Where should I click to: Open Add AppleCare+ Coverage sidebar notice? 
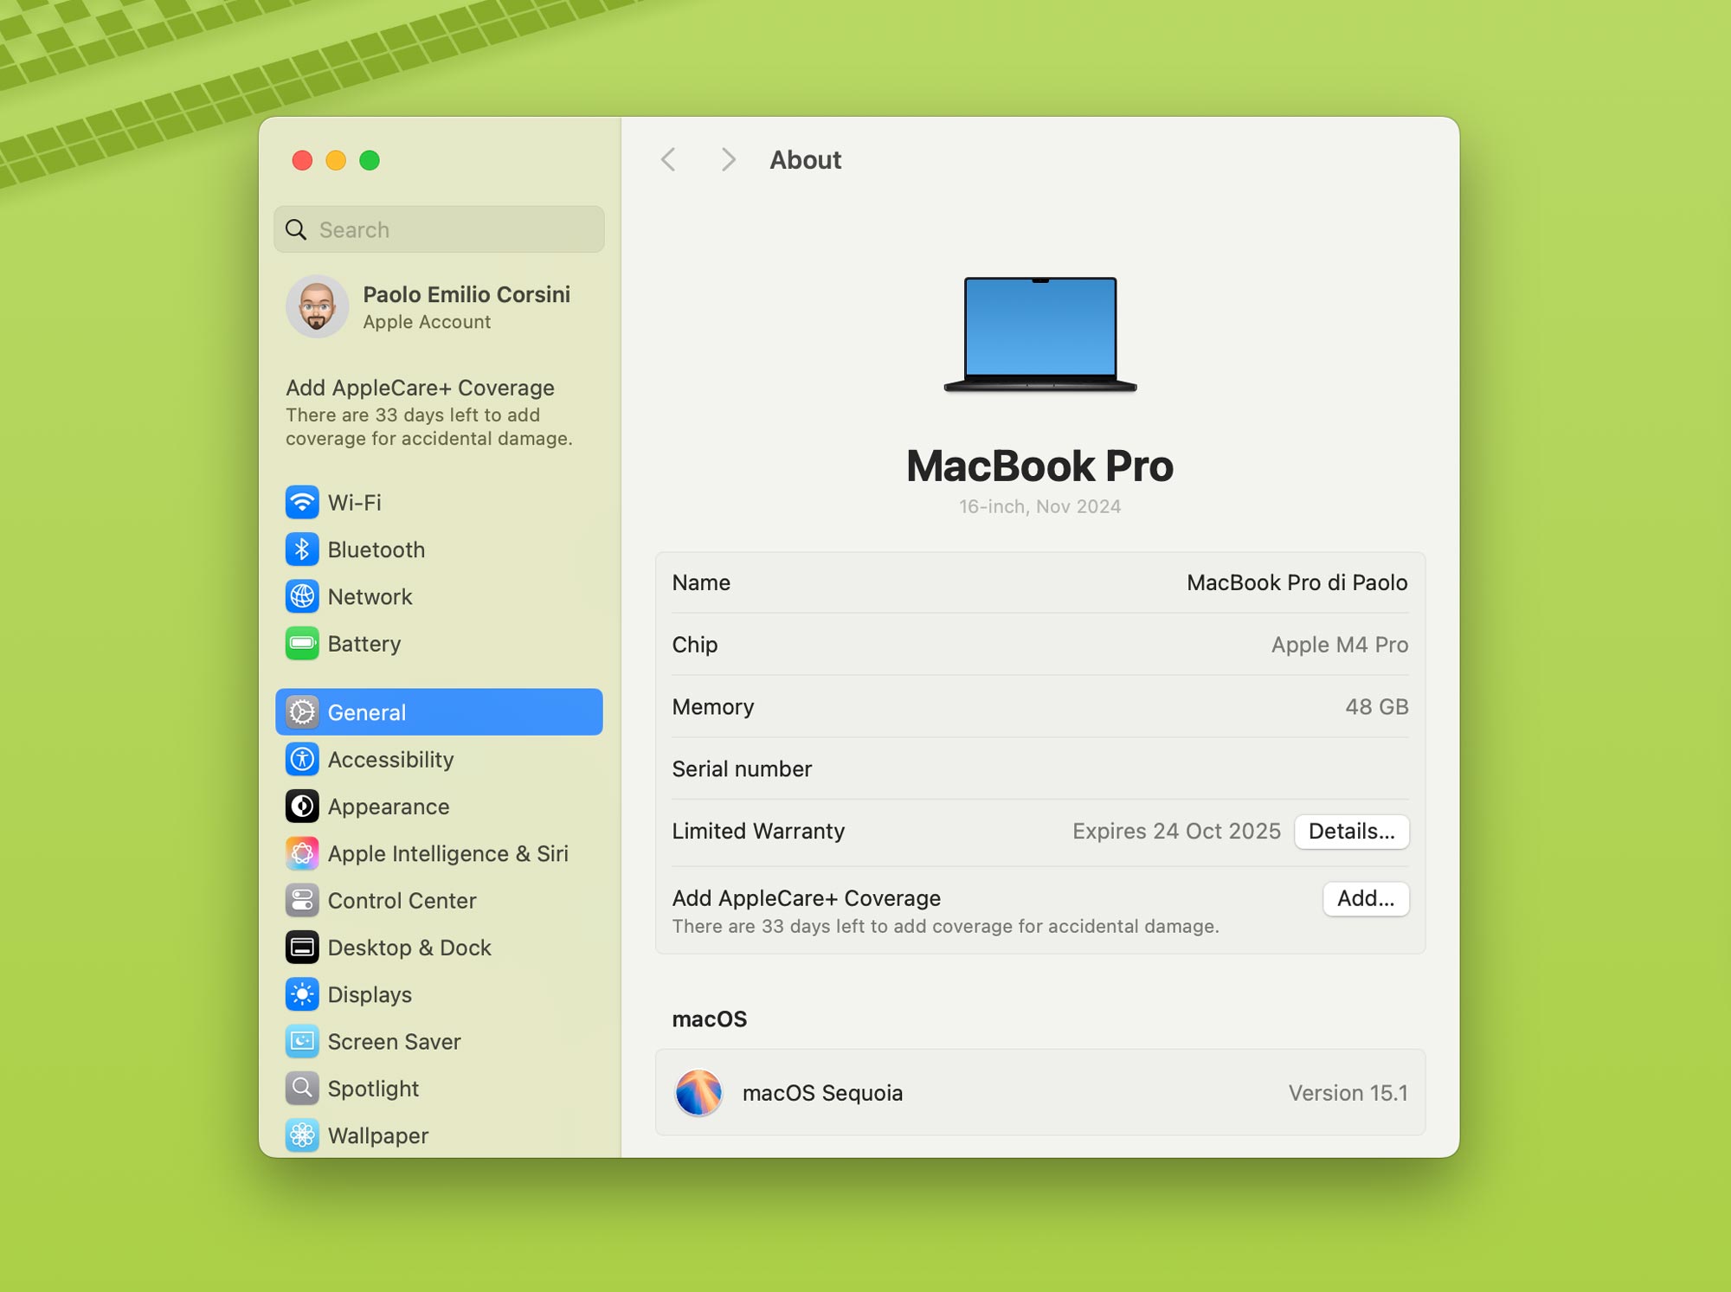pyautogui.click(x=429, y=412)
